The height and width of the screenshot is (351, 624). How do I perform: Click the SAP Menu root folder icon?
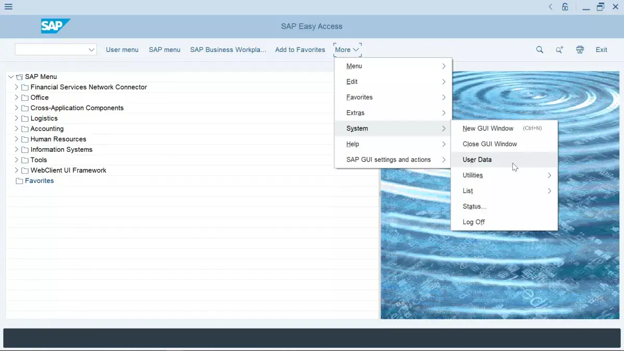(x=19, y=77)
